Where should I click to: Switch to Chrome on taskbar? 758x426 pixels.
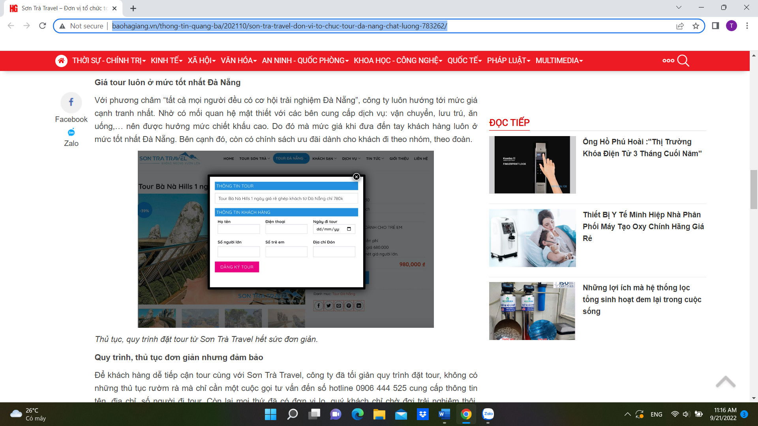(466, 414)
